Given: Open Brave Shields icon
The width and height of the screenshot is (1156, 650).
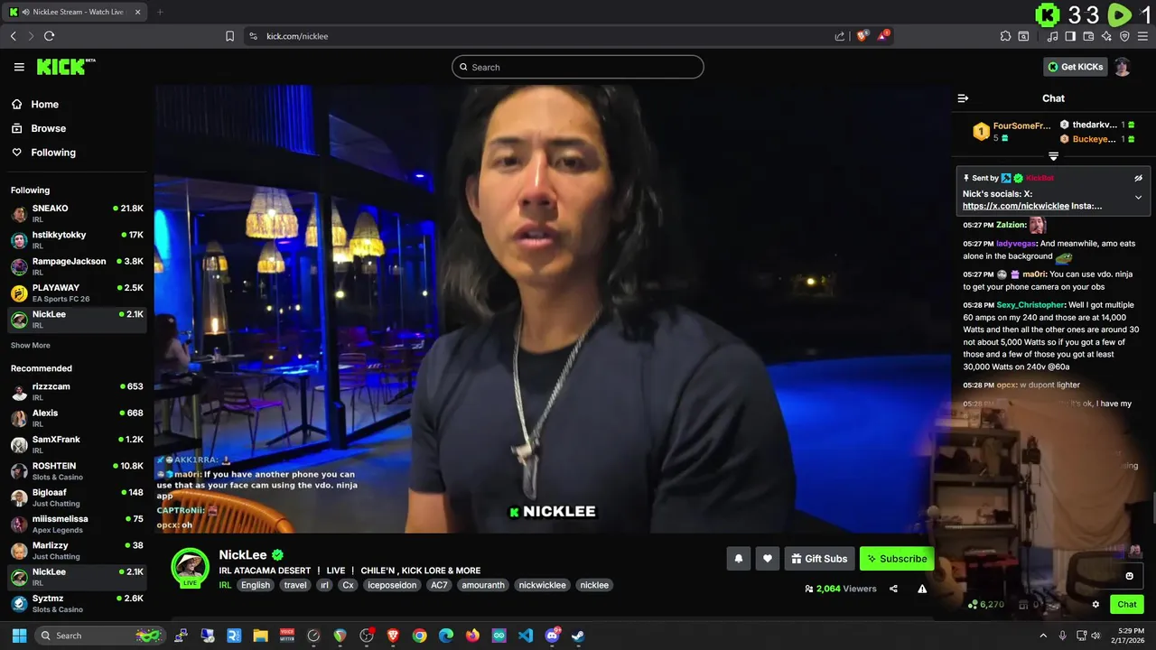Looking at the screenshot, I should [x=862, y=36].
